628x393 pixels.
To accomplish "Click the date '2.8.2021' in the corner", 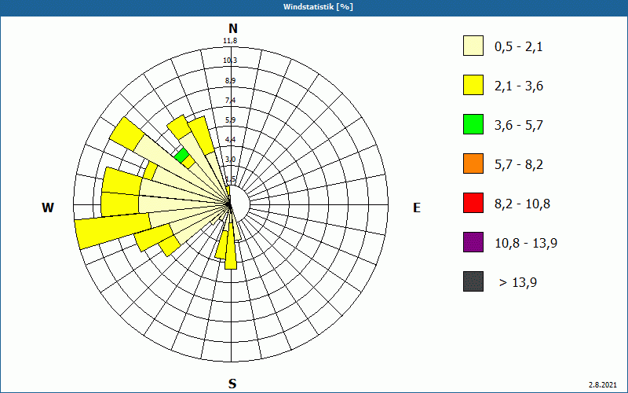I will 603,385.
